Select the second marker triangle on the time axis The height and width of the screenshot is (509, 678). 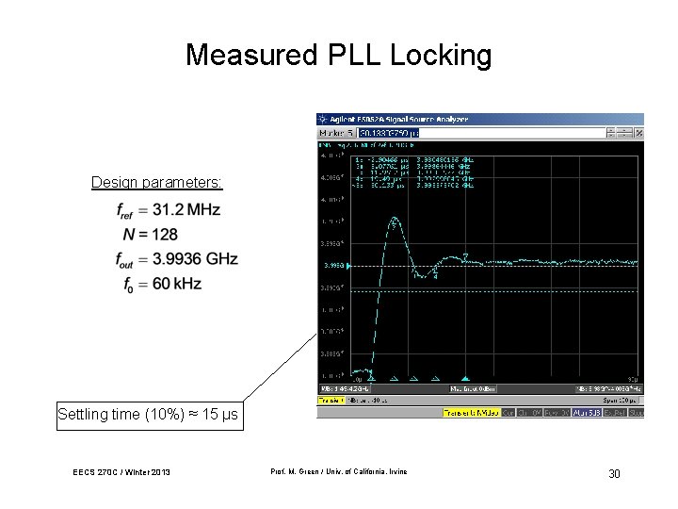tap(394, 379)
